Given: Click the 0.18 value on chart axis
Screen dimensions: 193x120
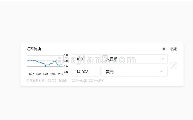Looking at the screenshot, I should (66, 55).
